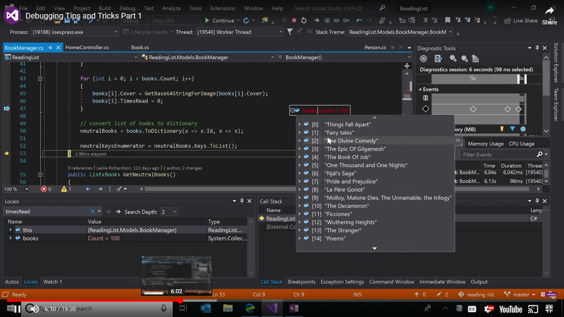This screenshot has width=564, height=317.
Task: Switch to the Breakpoints tab
Action: tap(302, 282)
